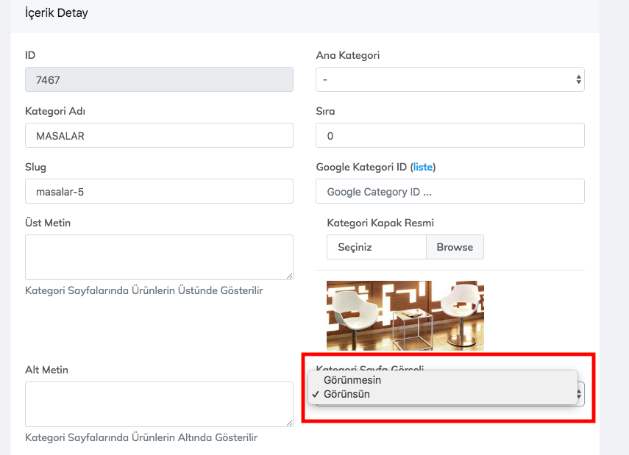Select the Görünmesin option
The width and height of the screenshot is (629, 455).
click(x=352, y=380)
